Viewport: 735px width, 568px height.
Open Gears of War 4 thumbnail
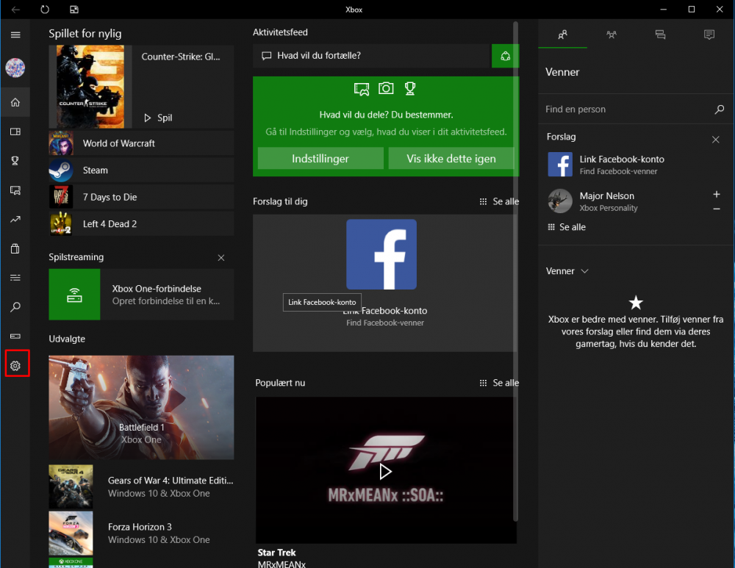[71, 486]
